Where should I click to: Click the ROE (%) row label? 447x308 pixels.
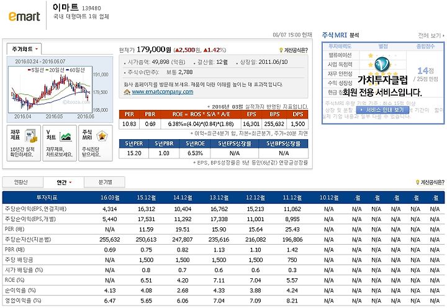click(x=14, y=280)
